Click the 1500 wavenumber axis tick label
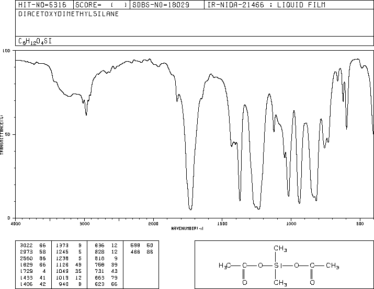This screenshot has height=289, width=374. click(222, 224)
